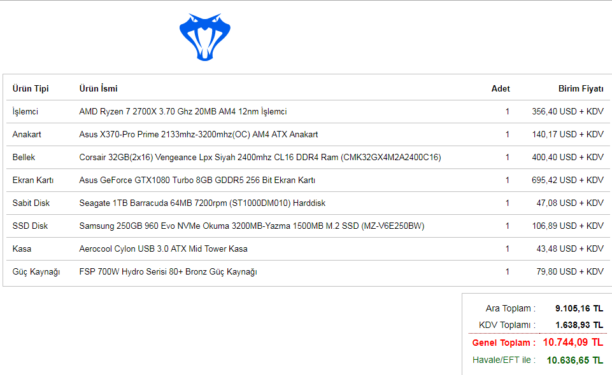Screen dimensions: 612x375
Task: Click the price 356,40 USD + KDV
Action: pyautogui.click(x=567, y=112)
